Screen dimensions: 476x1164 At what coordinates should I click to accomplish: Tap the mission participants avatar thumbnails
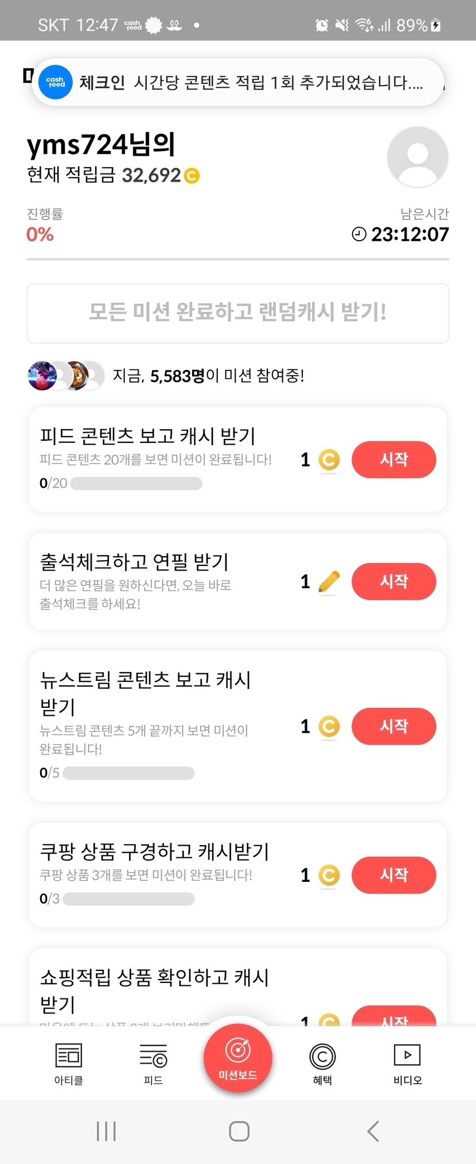(x=65, y=376)
